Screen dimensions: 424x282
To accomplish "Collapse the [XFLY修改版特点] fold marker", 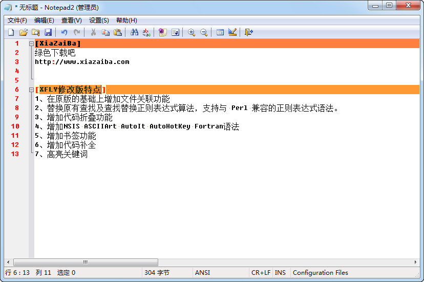I will tap(31, 90).
